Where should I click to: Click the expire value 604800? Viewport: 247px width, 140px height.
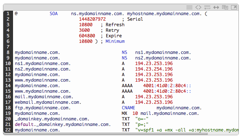tap(87, 36)
